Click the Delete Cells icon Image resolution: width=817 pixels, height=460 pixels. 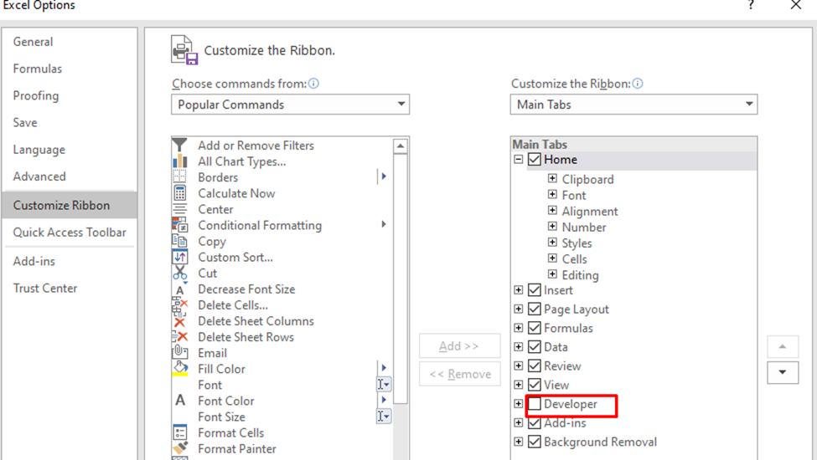pyautogui.click(x=180, y=305)
